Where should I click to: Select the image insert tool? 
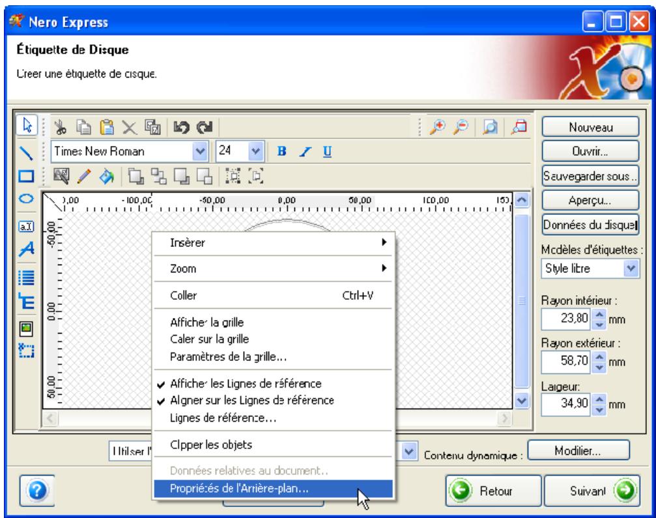(26, 328)
